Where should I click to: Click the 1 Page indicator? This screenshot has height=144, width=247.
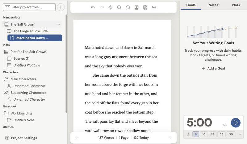tap(124, 138)
